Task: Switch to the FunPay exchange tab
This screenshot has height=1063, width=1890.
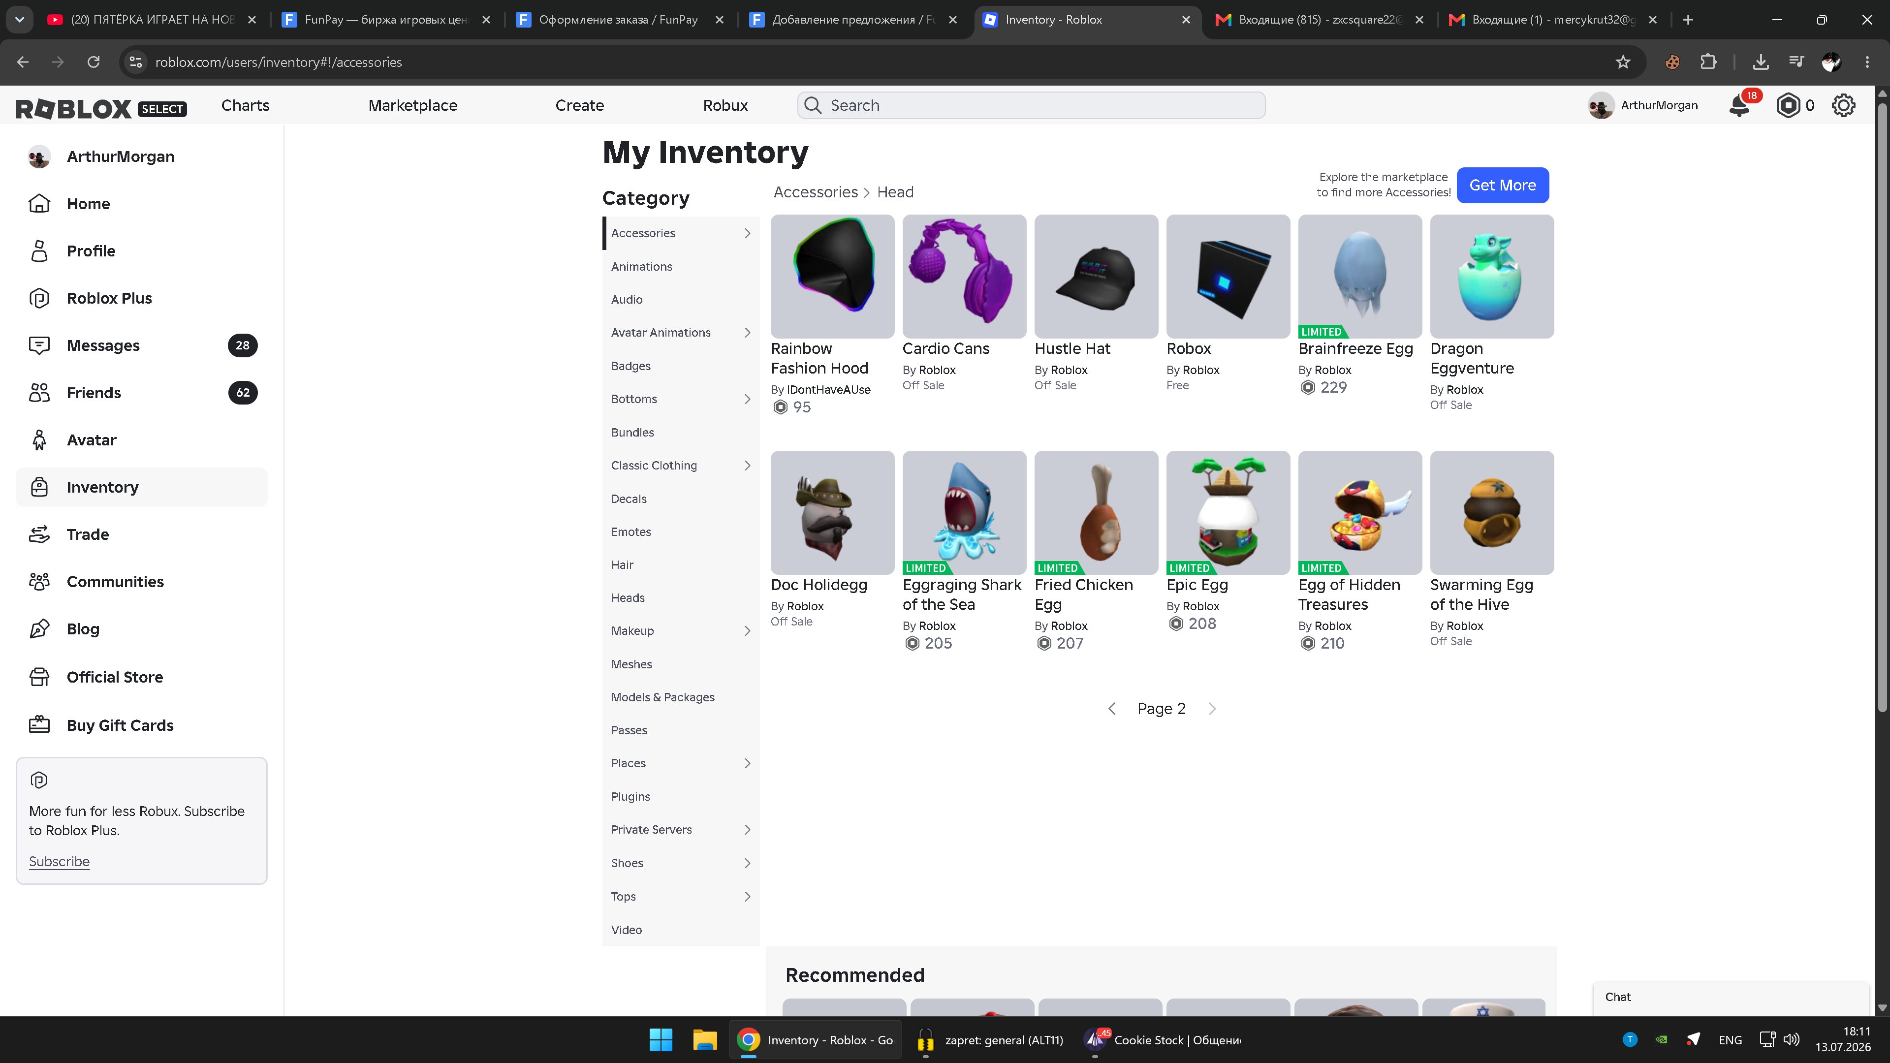Action: [385, 20]
